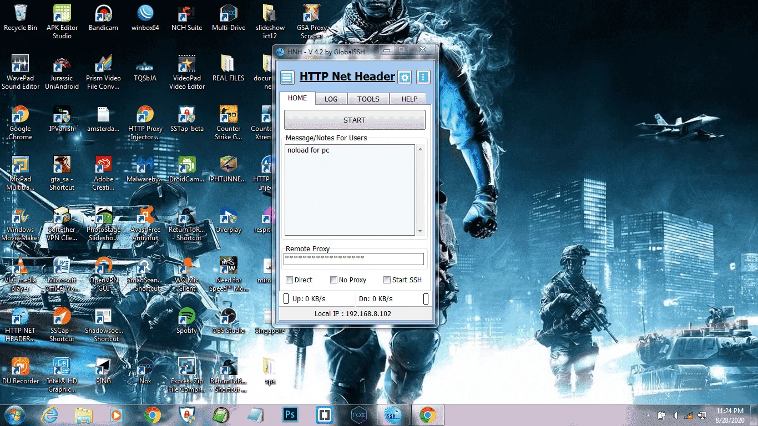This screenshot has height=426, width=758.
Task: Select the NCH Suite shortcut
Action: (187, 18)
